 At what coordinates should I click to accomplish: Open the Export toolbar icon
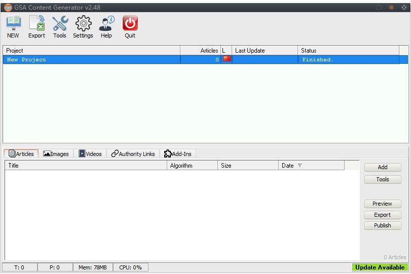click(36, 27)
